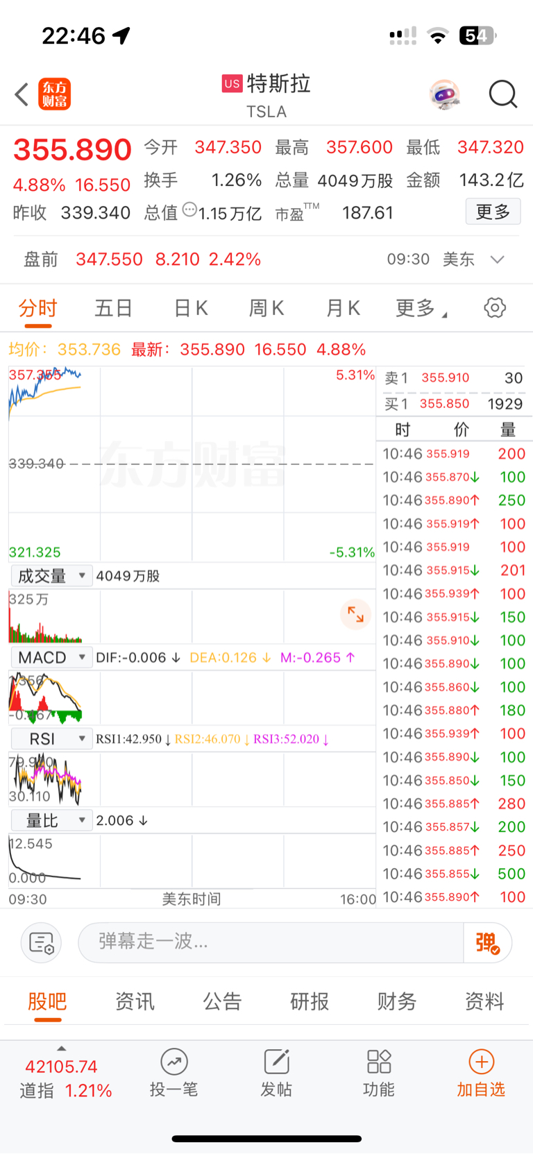Open the 资讯 news tab

pyautogui.click(x=135, y=1001)
